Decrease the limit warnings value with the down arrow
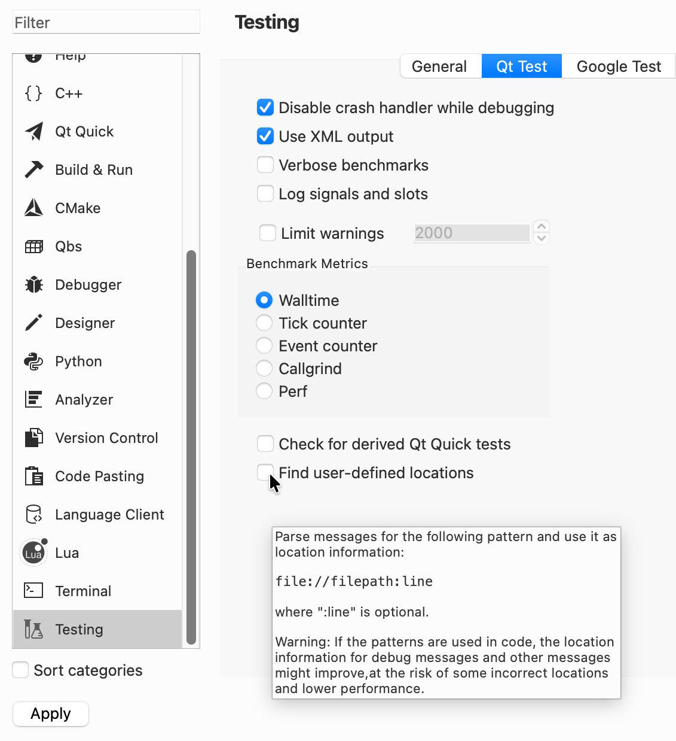 click(542, 238)
